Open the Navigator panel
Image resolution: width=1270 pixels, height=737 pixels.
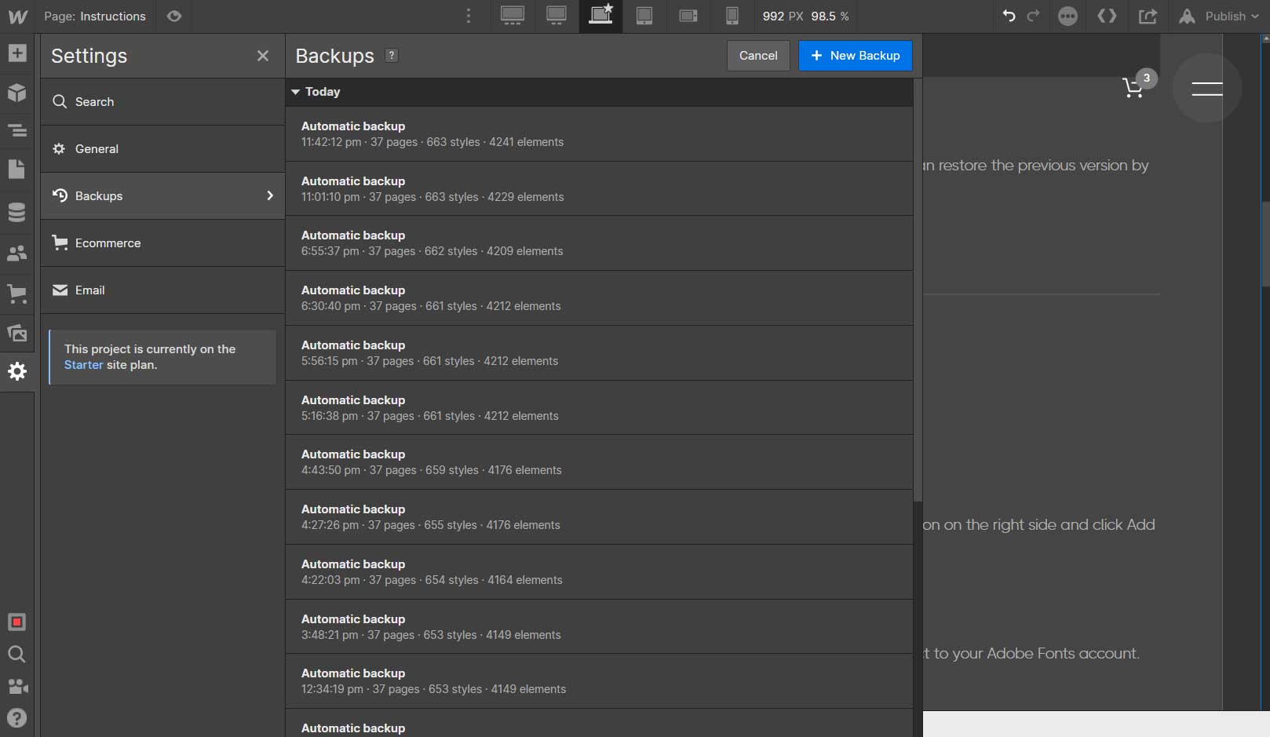(16, 131)
